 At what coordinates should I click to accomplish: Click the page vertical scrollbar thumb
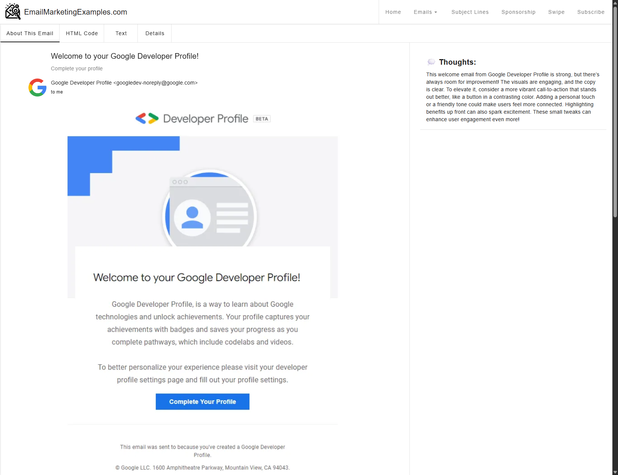(x=615, y=111)
